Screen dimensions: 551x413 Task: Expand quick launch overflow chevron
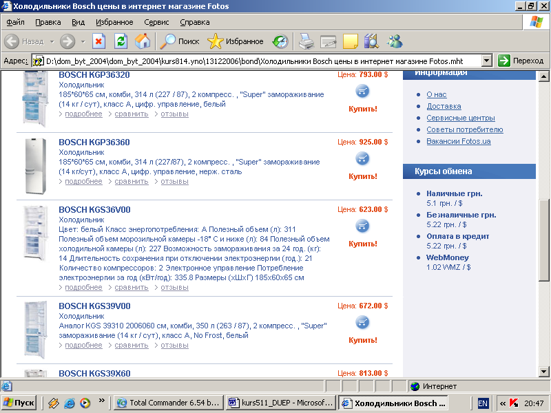pos(101,400)
